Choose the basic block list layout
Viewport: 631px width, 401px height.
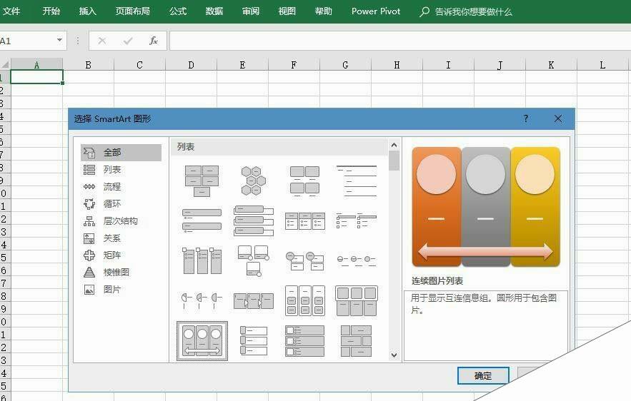tap(202, 181)
